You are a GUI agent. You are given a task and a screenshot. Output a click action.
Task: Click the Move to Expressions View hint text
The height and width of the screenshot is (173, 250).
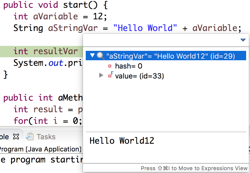click(x=194, y=168)
